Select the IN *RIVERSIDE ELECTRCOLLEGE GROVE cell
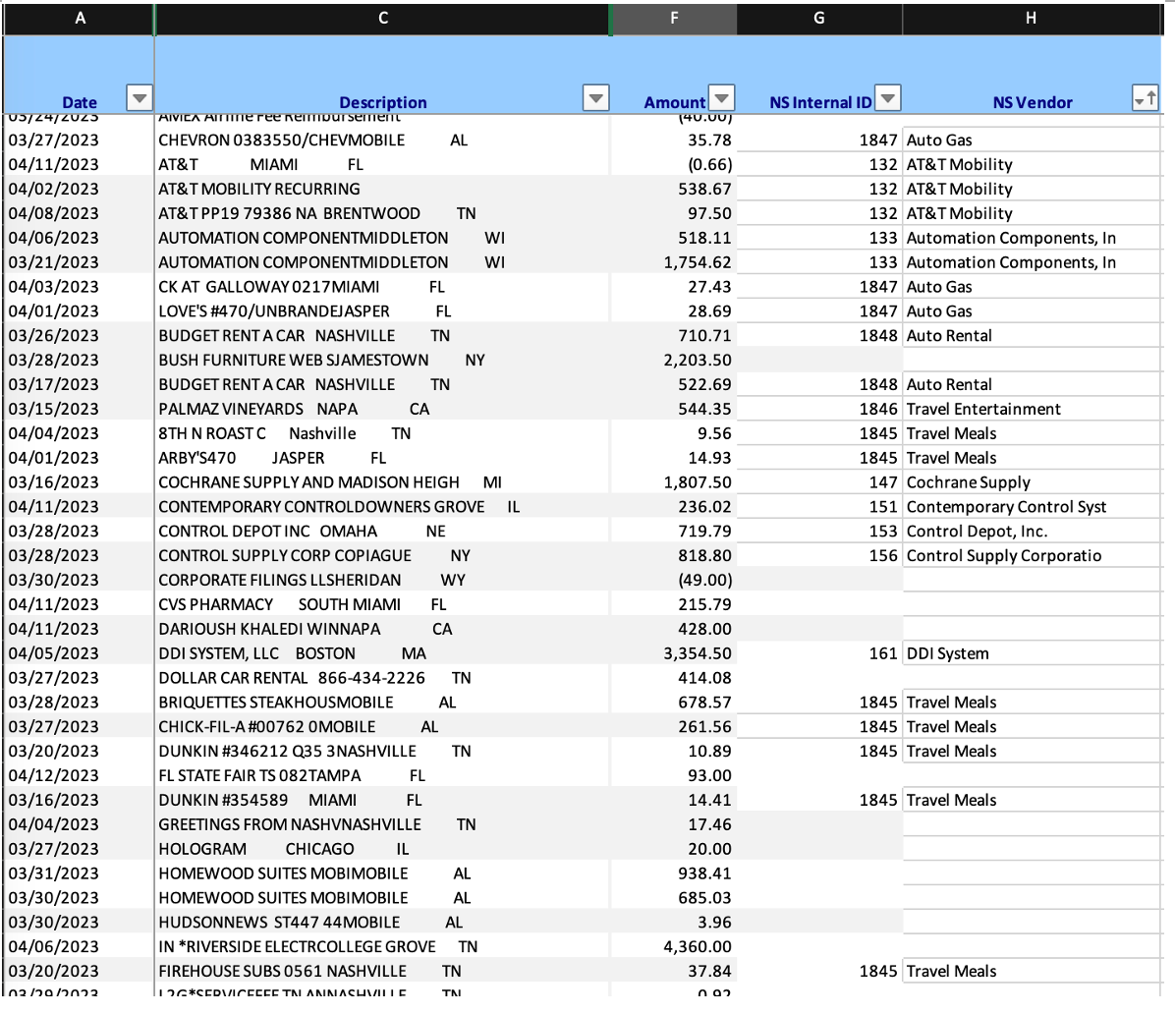 pyautogui.click(x=383, y=946)
